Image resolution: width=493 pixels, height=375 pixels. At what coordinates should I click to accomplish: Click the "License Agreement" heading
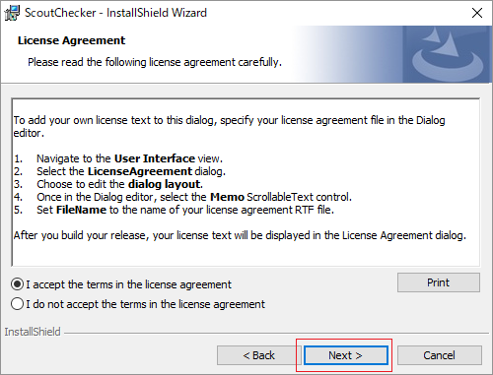pos(71,40)
